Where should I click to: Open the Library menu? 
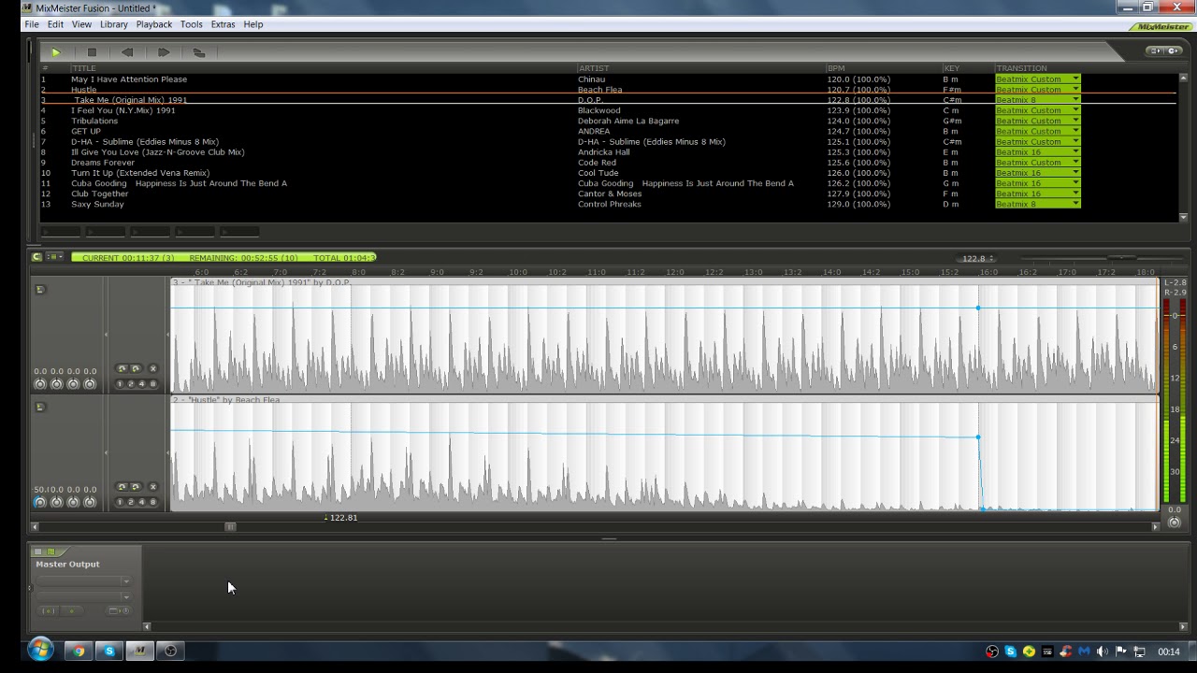pos(113,24)
